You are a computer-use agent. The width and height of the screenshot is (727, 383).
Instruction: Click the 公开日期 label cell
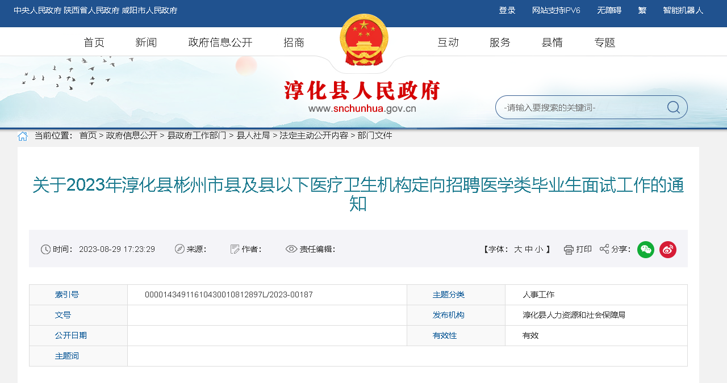(x=78, y=336)
